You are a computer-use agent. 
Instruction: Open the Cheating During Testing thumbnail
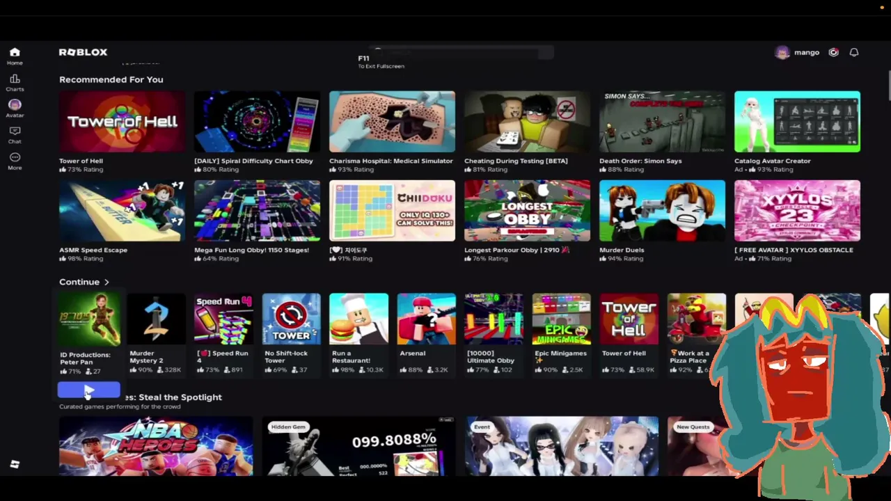point(527,122)
